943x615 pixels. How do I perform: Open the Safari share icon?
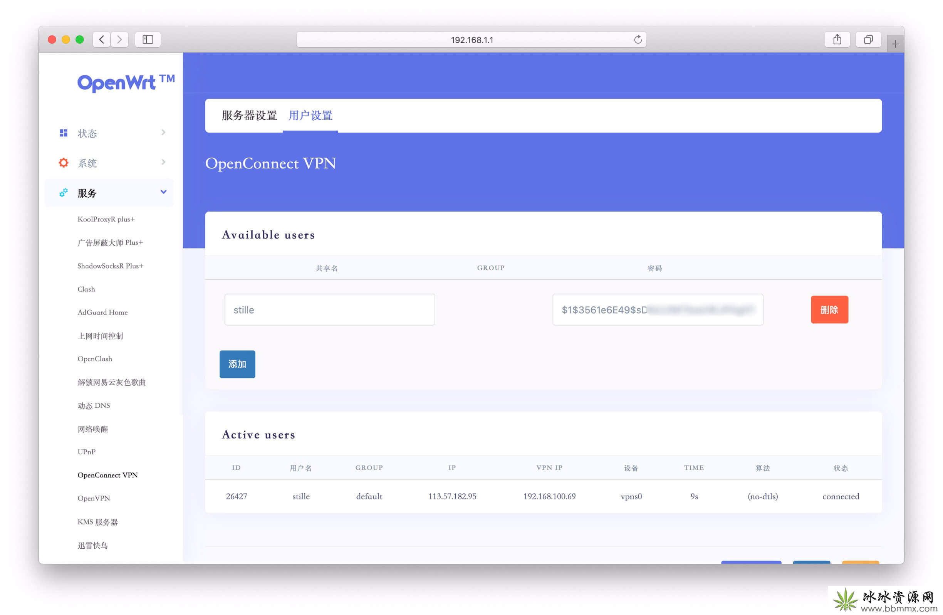click(837, 39)
